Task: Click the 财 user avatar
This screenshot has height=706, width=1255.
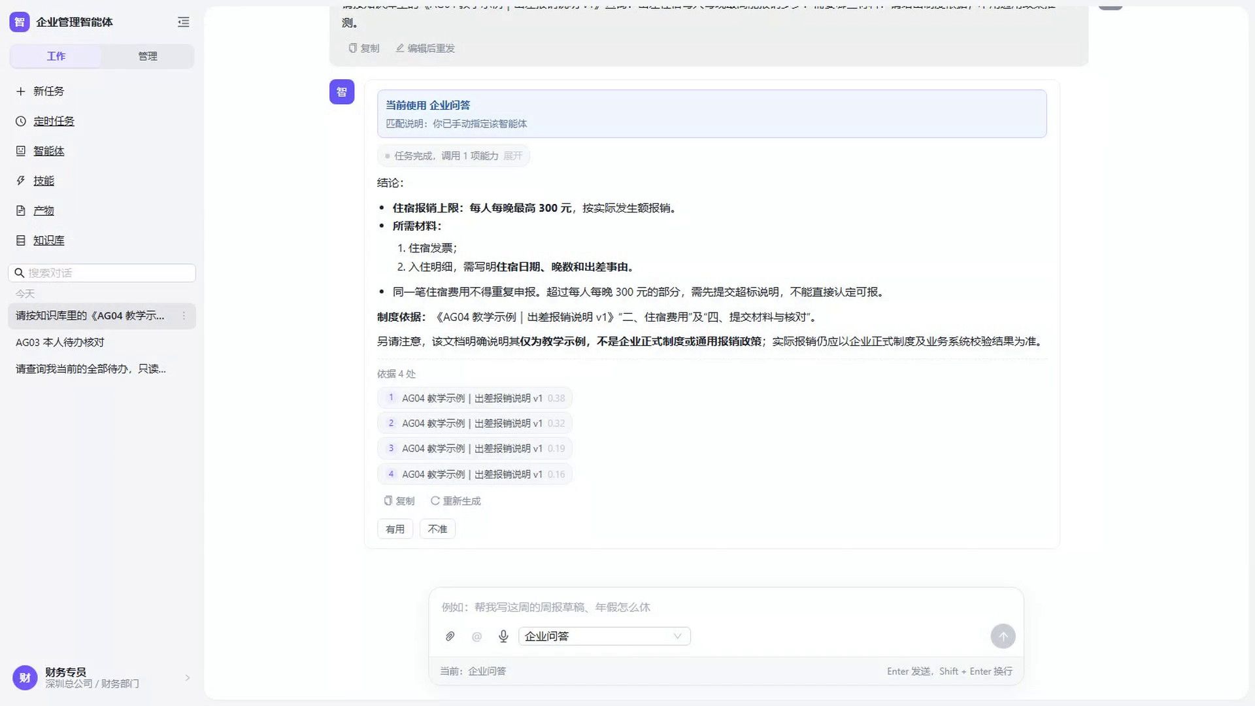Action: [25, 678]
